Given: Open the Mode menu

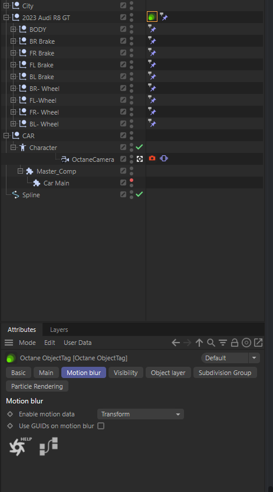Looking at the screenshot, I should tap(27, 343).
